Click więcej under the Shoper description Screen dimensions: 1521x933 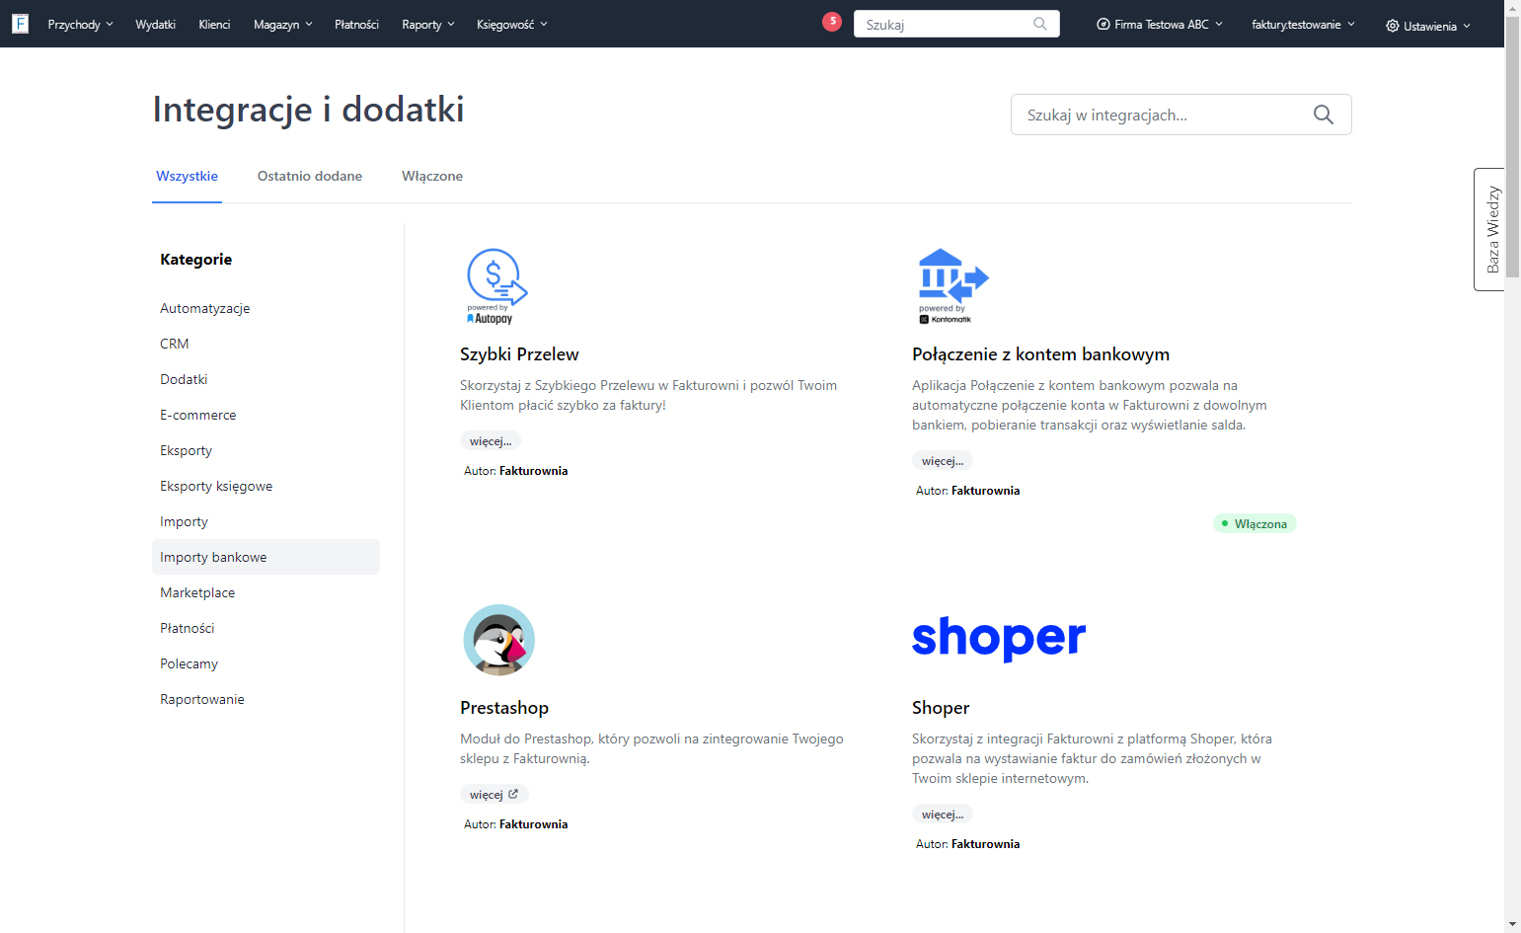pos(943,815)
